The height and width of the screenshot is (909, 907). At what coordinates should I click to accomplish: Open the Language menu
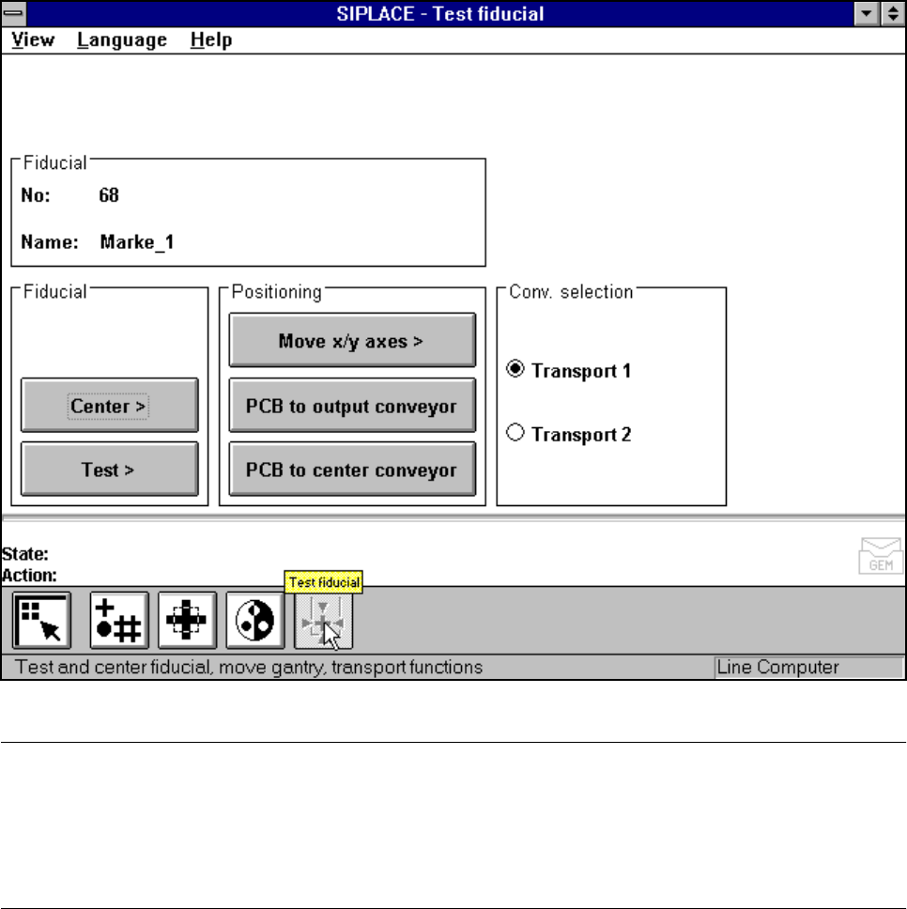click(x=122, y=40)
